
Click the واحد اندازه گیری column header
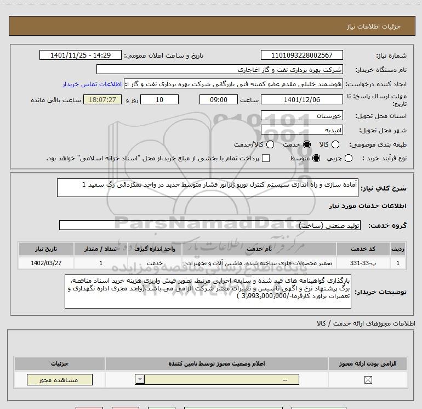(x=155, y=249)
